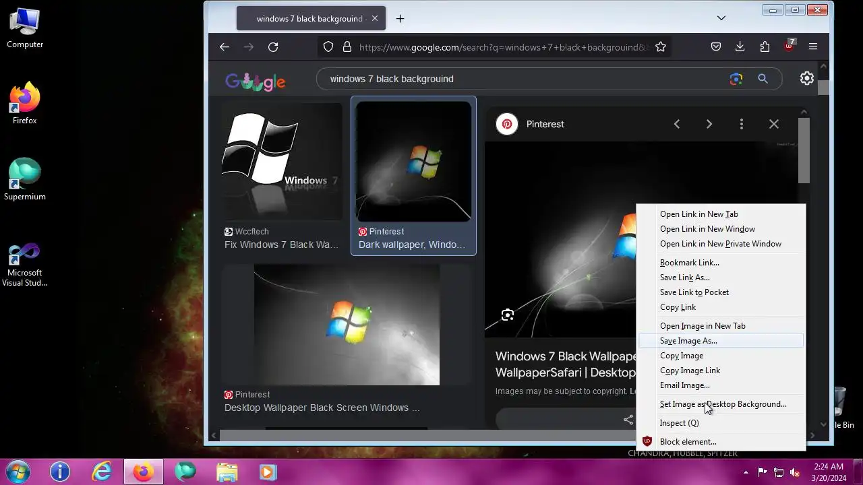Select the Microsoft Visual Studio desktop shortcut
The image size is (863, 485).
tap(25, 265)
